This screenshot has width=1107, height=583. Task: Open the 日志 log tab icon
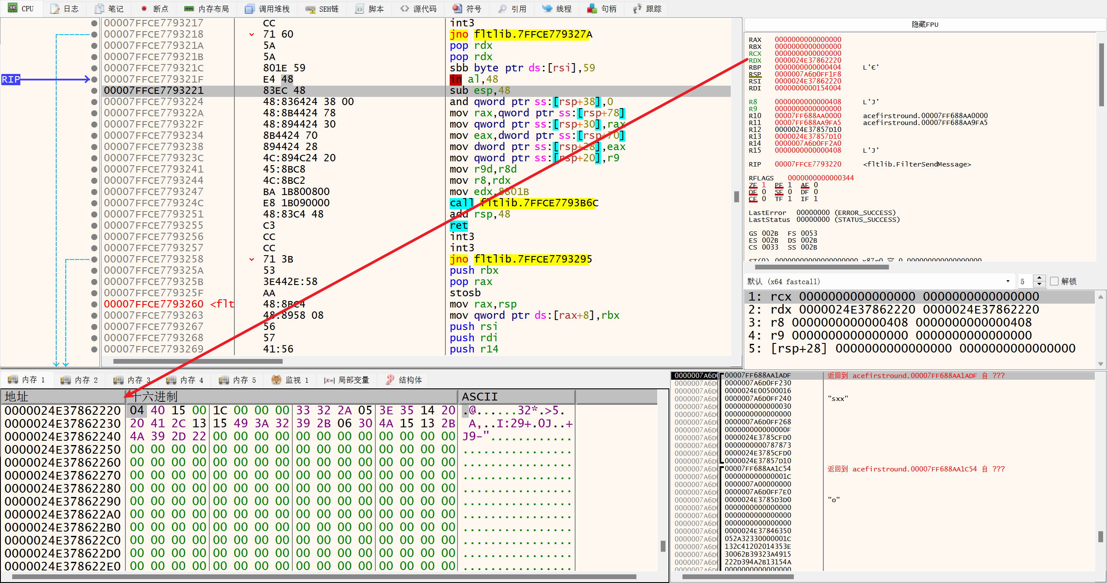click(55, 9)
